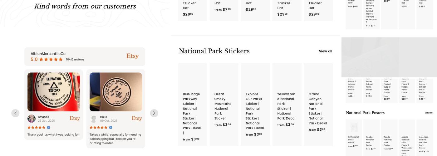Click View all for National Park Stickers

tap(325, 51)
